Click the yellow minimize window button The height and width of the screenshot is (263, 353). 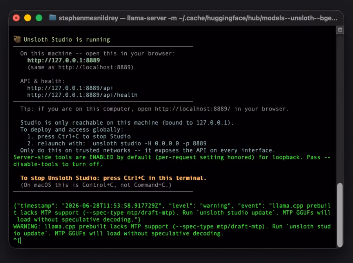[27, 18]
